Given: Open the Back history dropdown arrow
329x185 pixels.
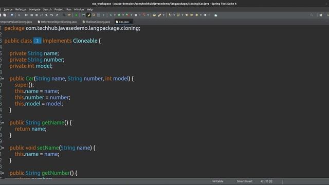Looking at the screenshot, I should 201,15.
